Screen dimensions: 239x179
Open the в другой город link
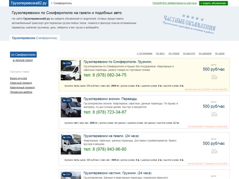coord(23,60)
